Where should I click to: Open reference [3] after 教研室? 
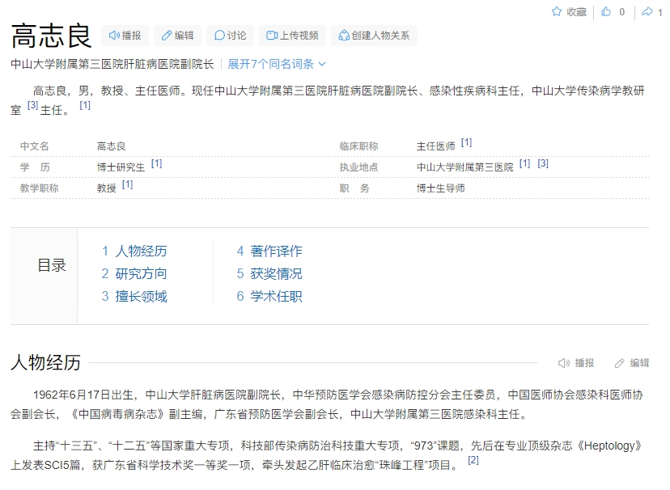[x=33, y=105]
